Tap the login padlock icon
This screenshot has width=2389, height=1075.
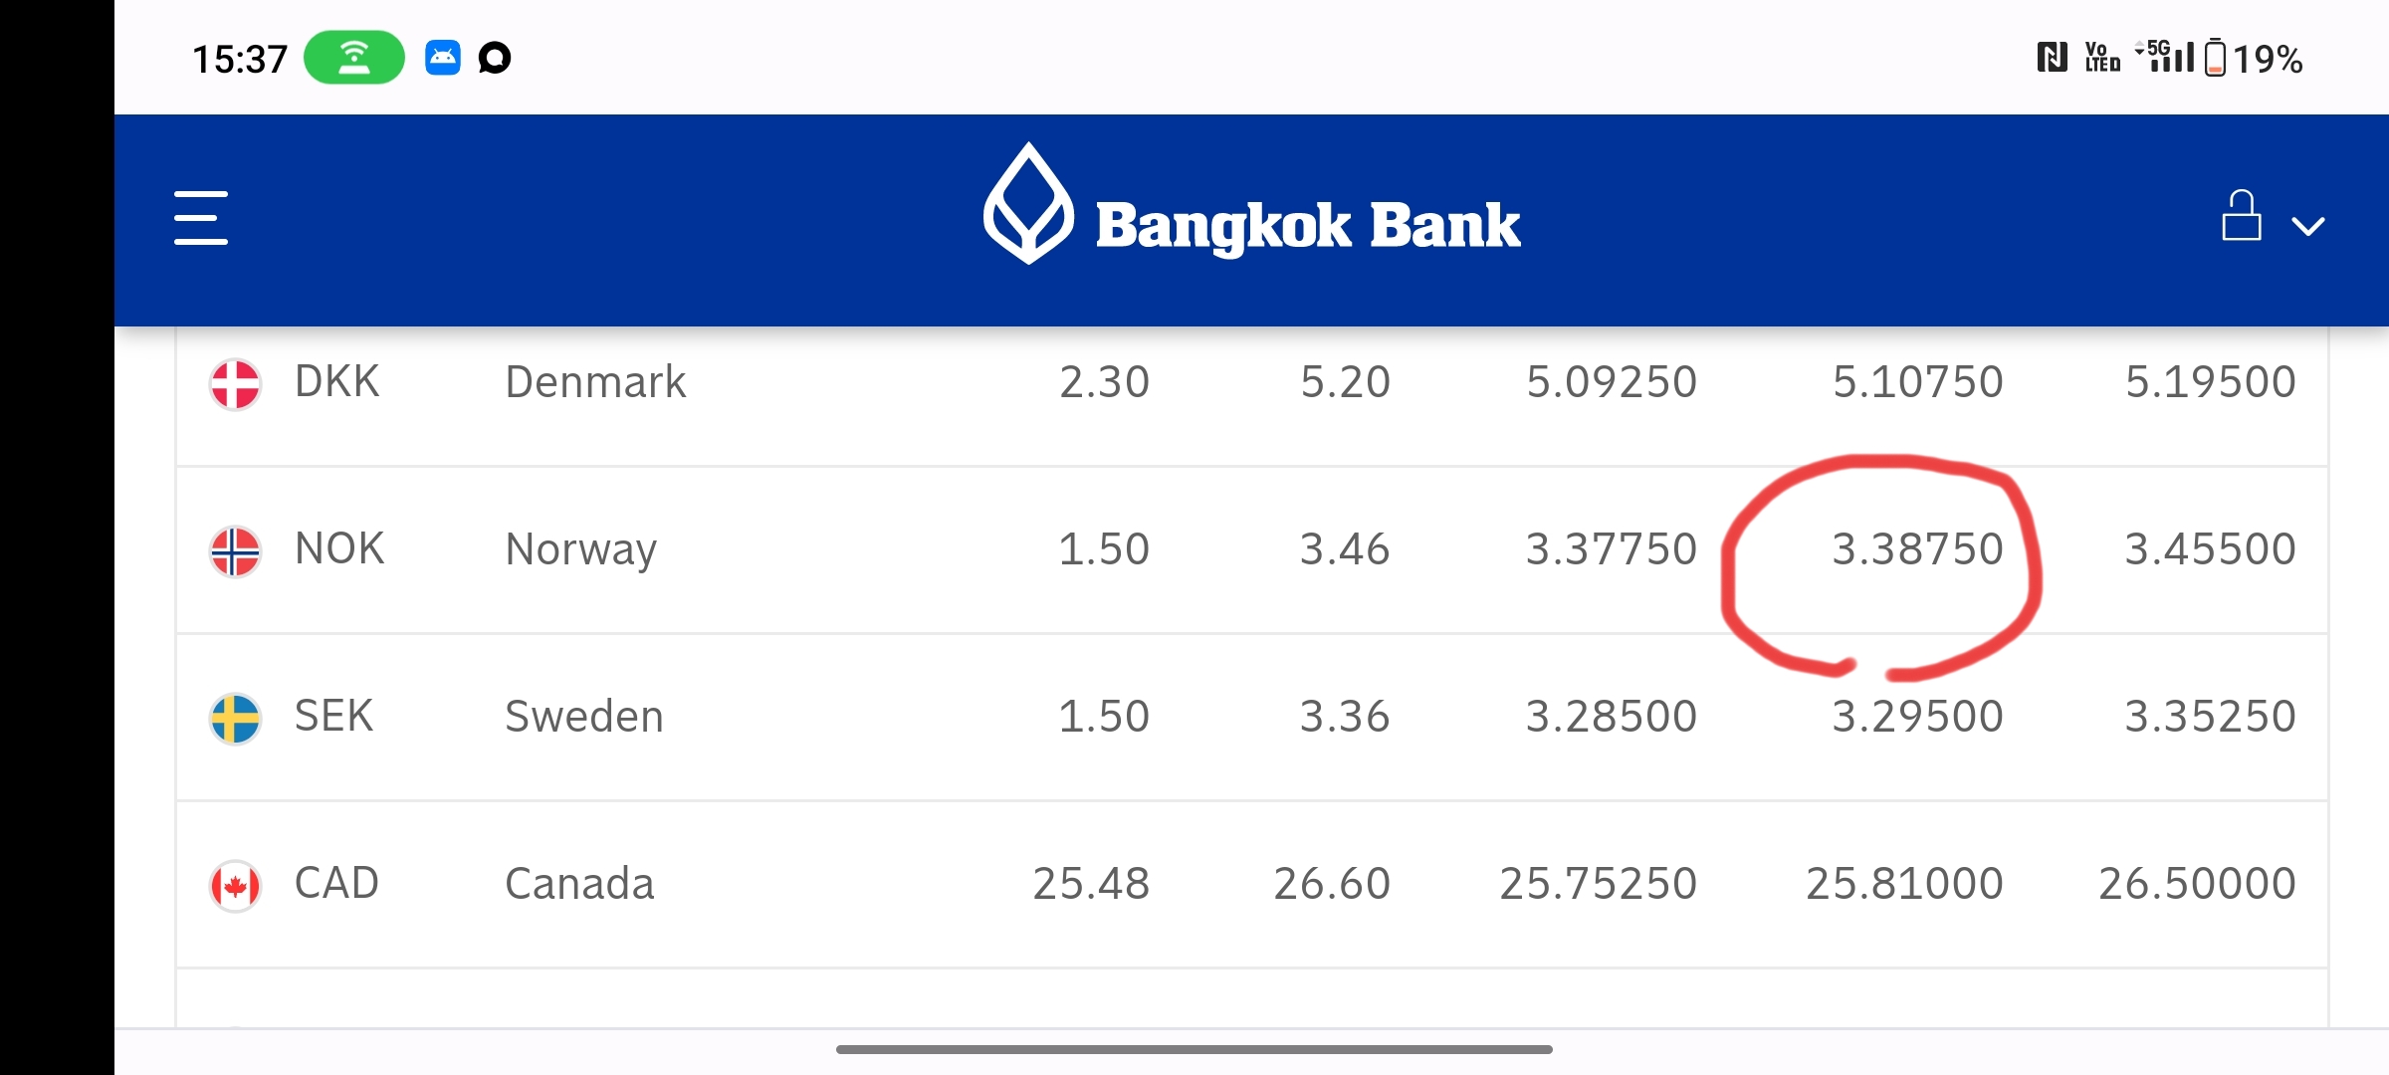pos(2241,216)
